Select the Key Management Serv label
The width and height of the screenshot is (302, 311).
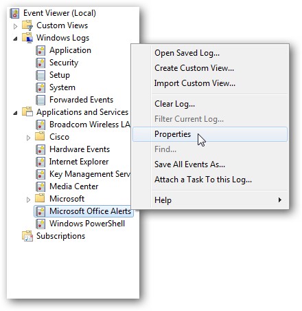(90, 174)
